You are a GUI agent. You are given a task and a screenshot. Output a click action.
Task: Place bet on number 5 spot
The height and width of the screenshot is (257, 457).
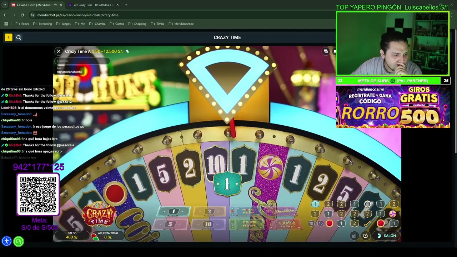170,224
